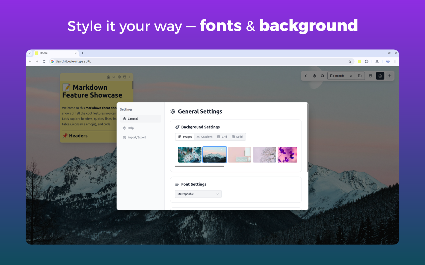Reload the current page
Viewport: 425px width, 265px height.
click(x=44, y=61)
